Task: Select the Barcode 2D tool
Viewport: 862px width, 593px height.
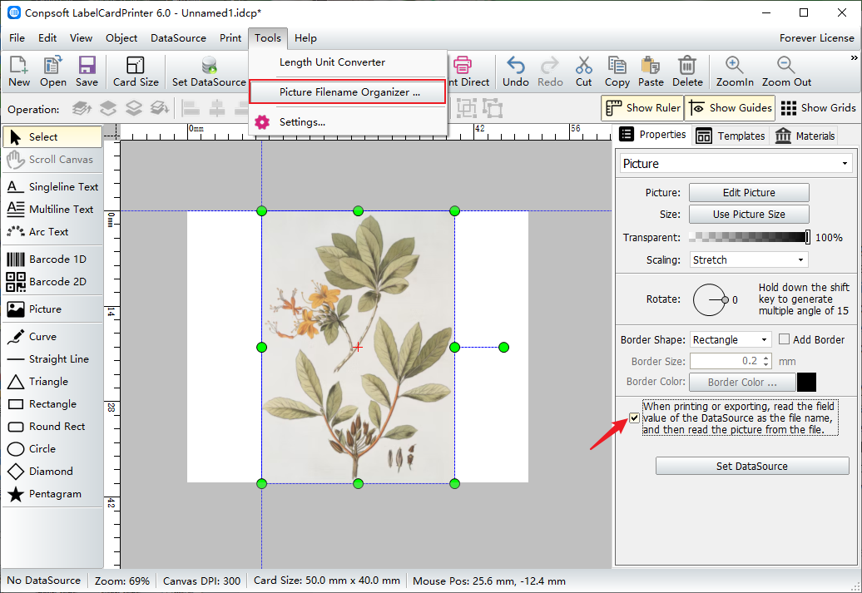Action: point(52,282)
